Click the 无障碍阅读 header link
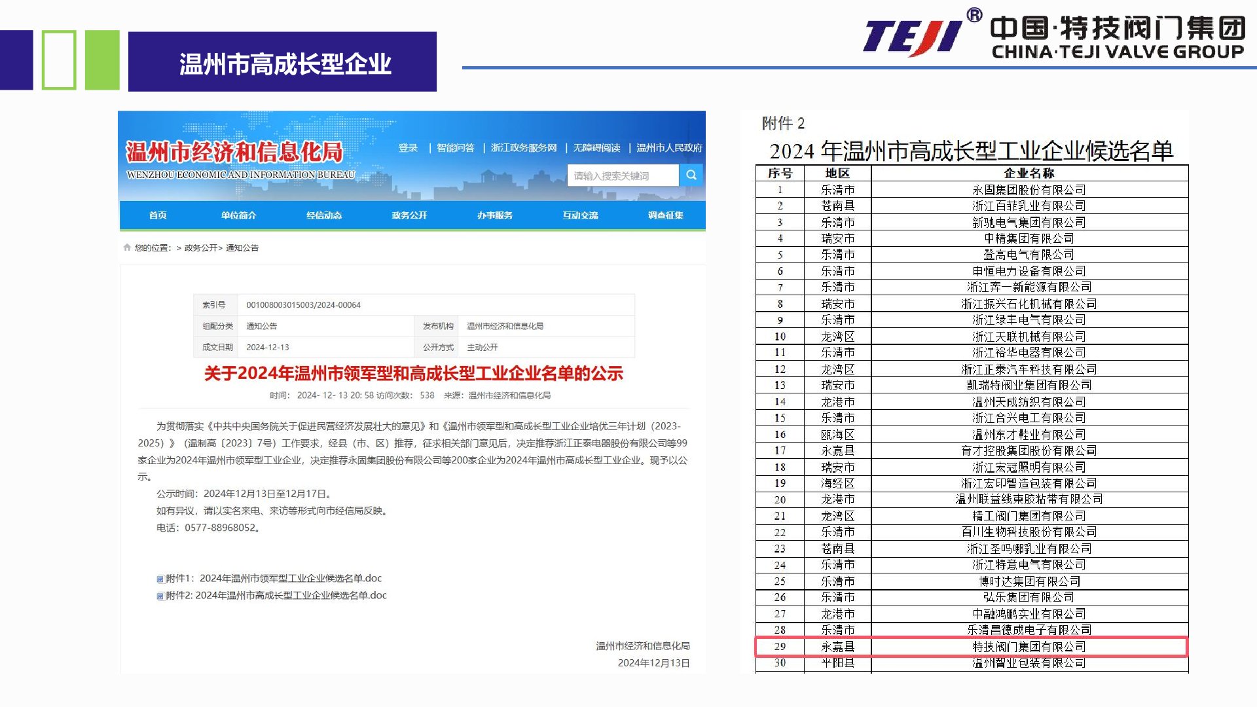 pyautogui.click(x=596, y=148)
